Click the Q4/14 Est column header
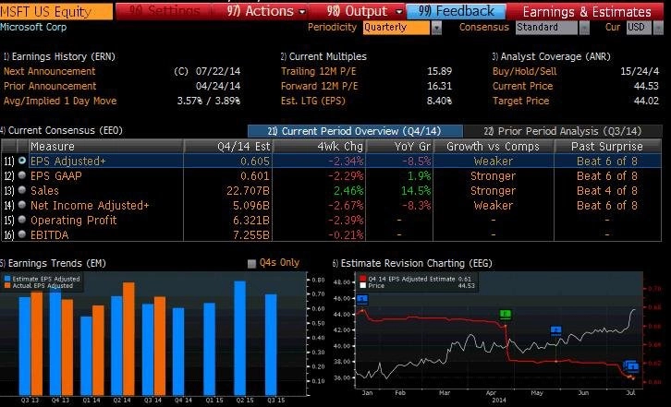 [228, 146]
